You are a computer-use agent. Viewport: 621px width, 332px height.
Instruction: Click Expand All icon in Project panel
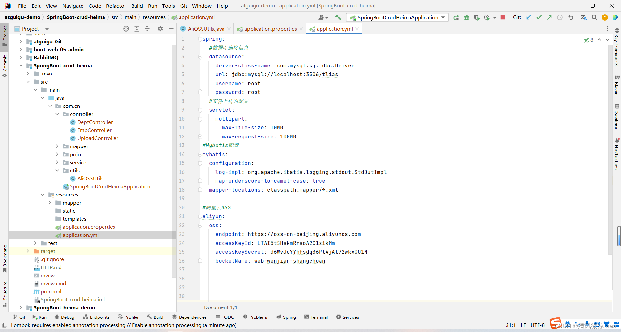(x=137, y=29)
